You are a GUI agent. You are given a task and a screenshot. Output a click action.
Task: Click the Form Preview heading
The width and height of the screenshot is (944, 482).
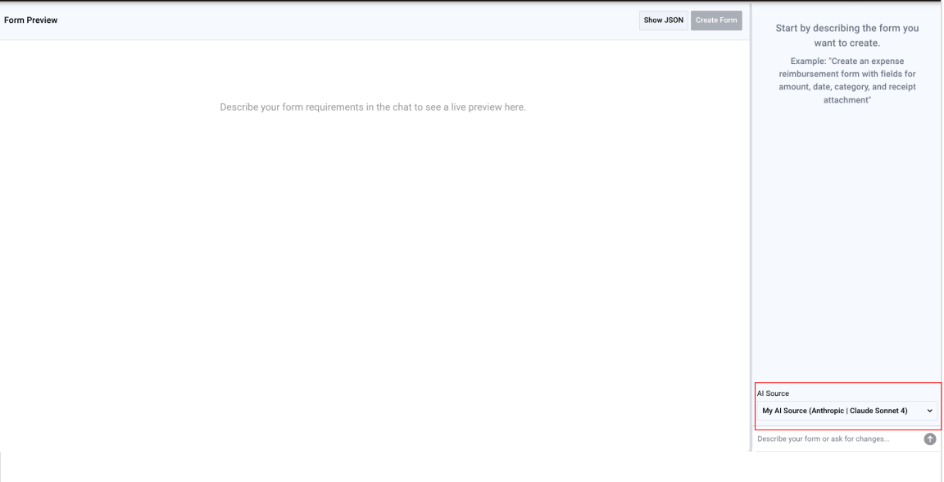coord(31,20)
